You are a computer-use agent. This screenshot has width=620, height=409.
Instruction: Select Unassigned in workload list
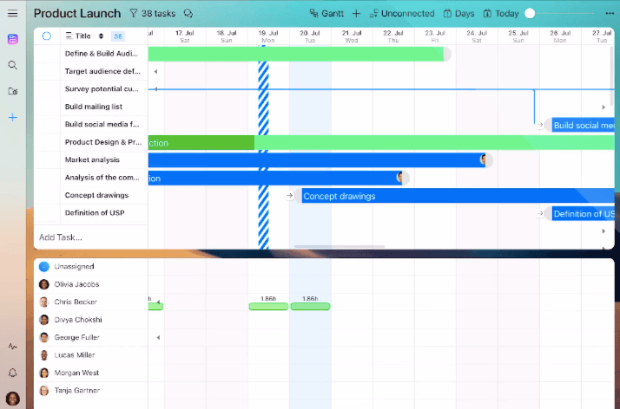point(91,267)
